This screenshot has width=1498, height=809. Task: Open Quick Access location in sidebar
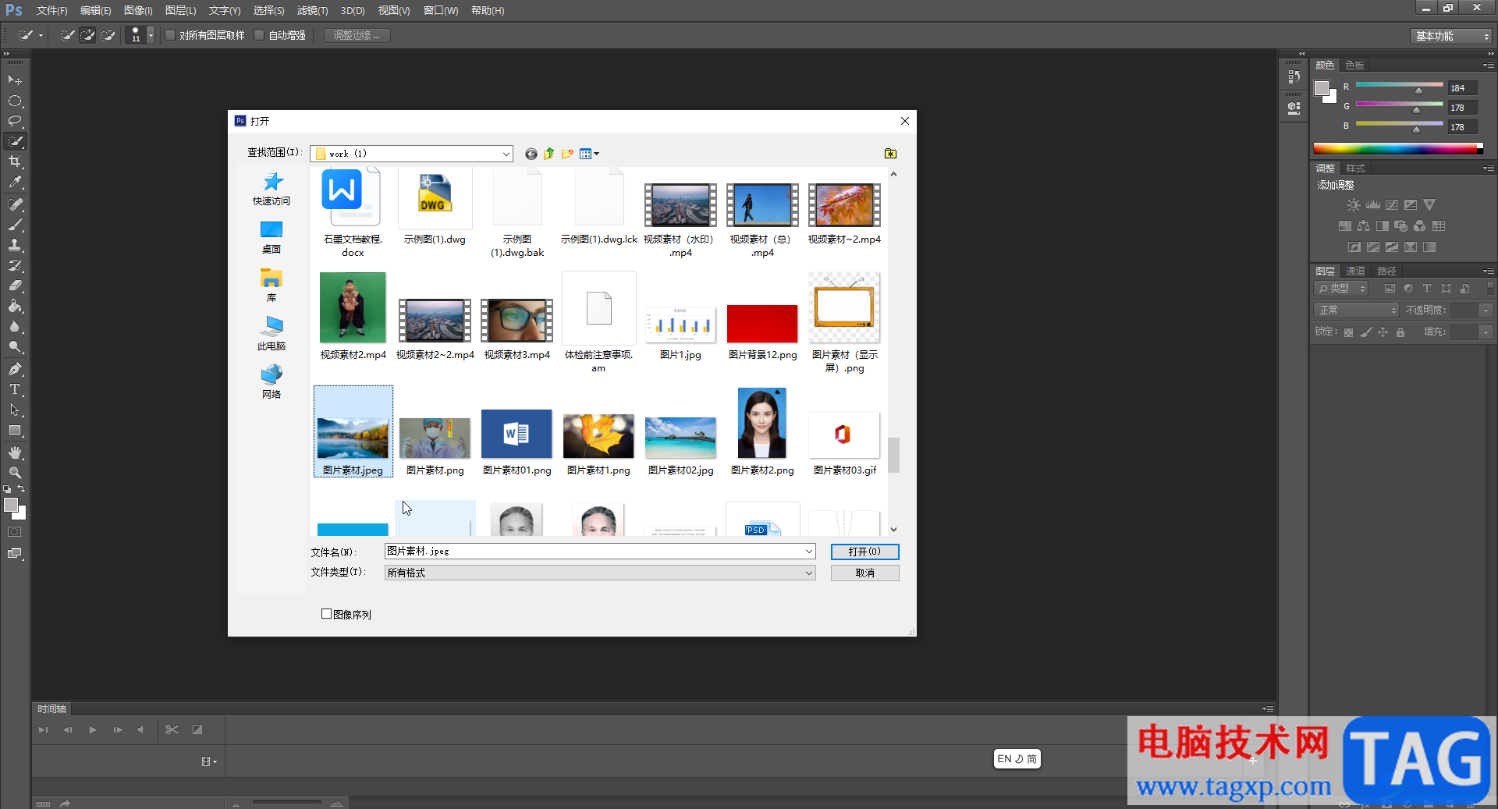click(272, 190)
